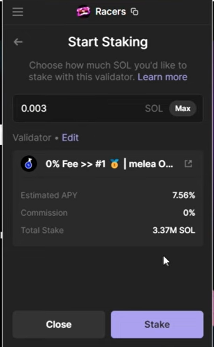Go back with the left arrow
Image resolution: width=214 pixels, height=347 pixels.
pos(18,42)
